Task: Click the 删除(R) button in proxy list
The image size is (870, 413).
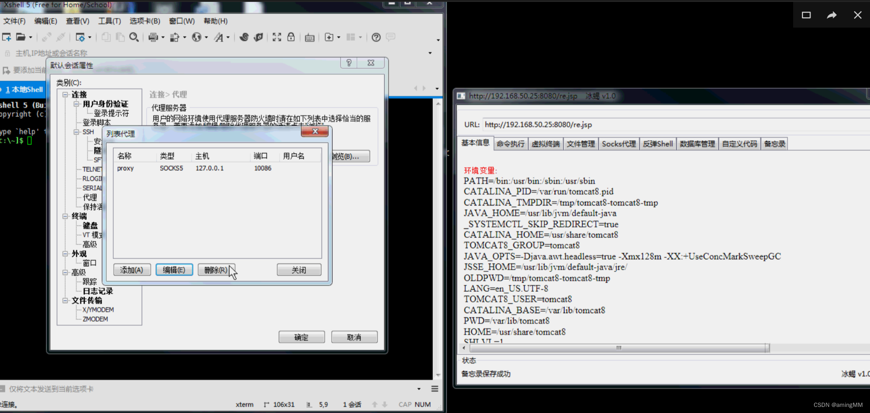Action: click(x=216, y=270)
